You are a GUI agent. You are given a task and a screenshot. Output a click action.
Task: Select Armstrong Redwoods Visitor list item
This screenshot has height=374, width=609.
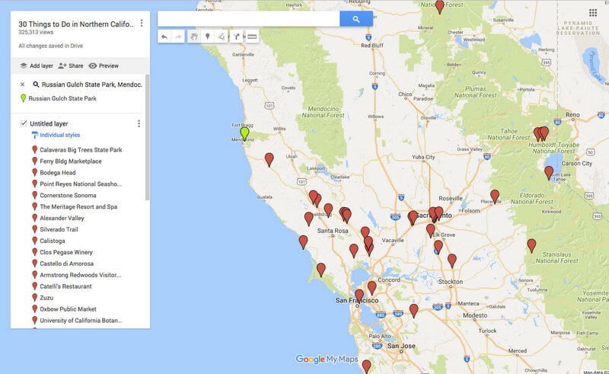click(81, 275)
